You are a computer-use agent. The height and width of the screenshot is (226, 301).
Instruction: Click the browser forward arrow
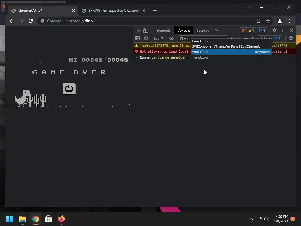tap(21, 21)
